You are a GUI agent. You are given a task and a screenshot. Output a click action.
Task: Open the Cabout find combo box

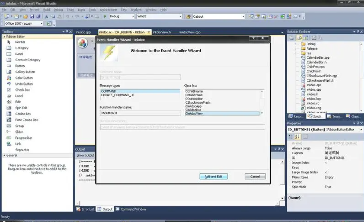coord(243,17)
